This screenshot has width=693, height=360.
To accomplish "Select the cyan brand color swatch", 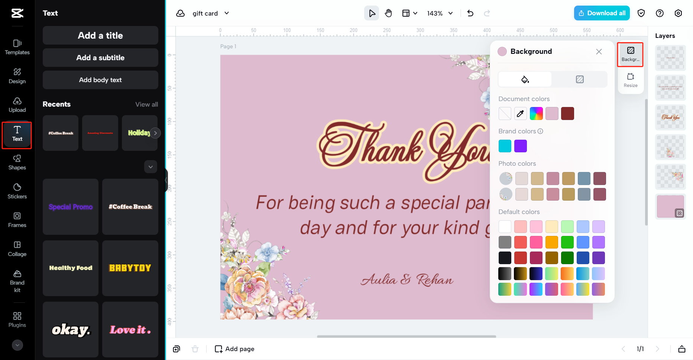I will coord(505,146).
